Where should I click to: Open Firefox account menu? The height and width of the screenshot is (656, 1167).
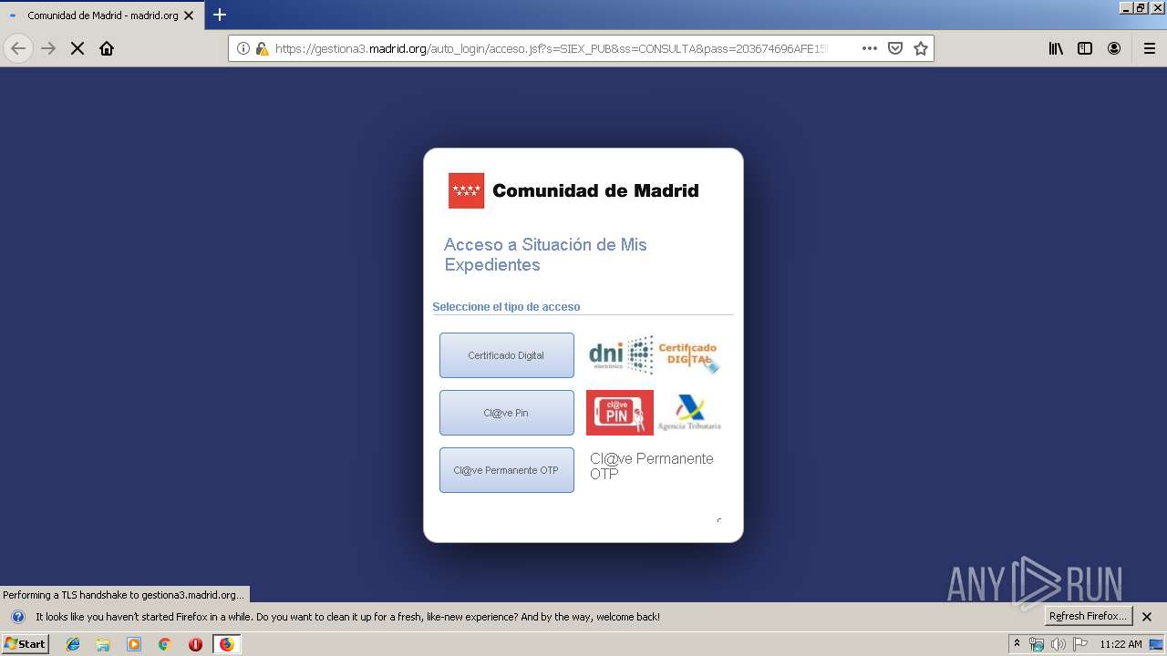pos(1114,48)
